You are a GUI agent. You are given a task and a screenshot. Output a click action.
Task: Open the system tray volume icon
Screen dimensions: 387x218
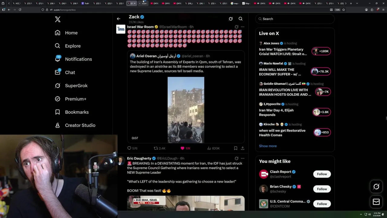point(369,214)
